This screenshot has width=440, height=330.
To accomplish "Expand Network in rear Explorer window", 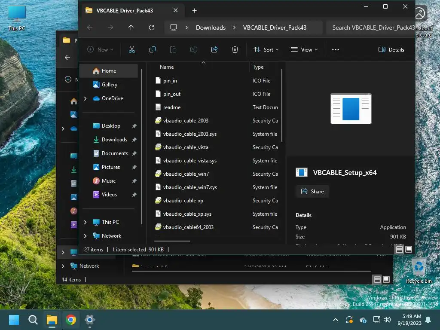I will (x=63, y=266).
